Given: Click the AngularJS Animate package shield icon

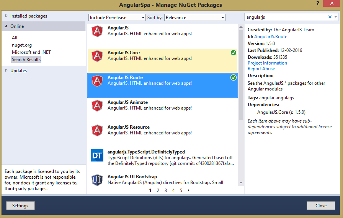Looking at the screenshot, I should (97, 106).
